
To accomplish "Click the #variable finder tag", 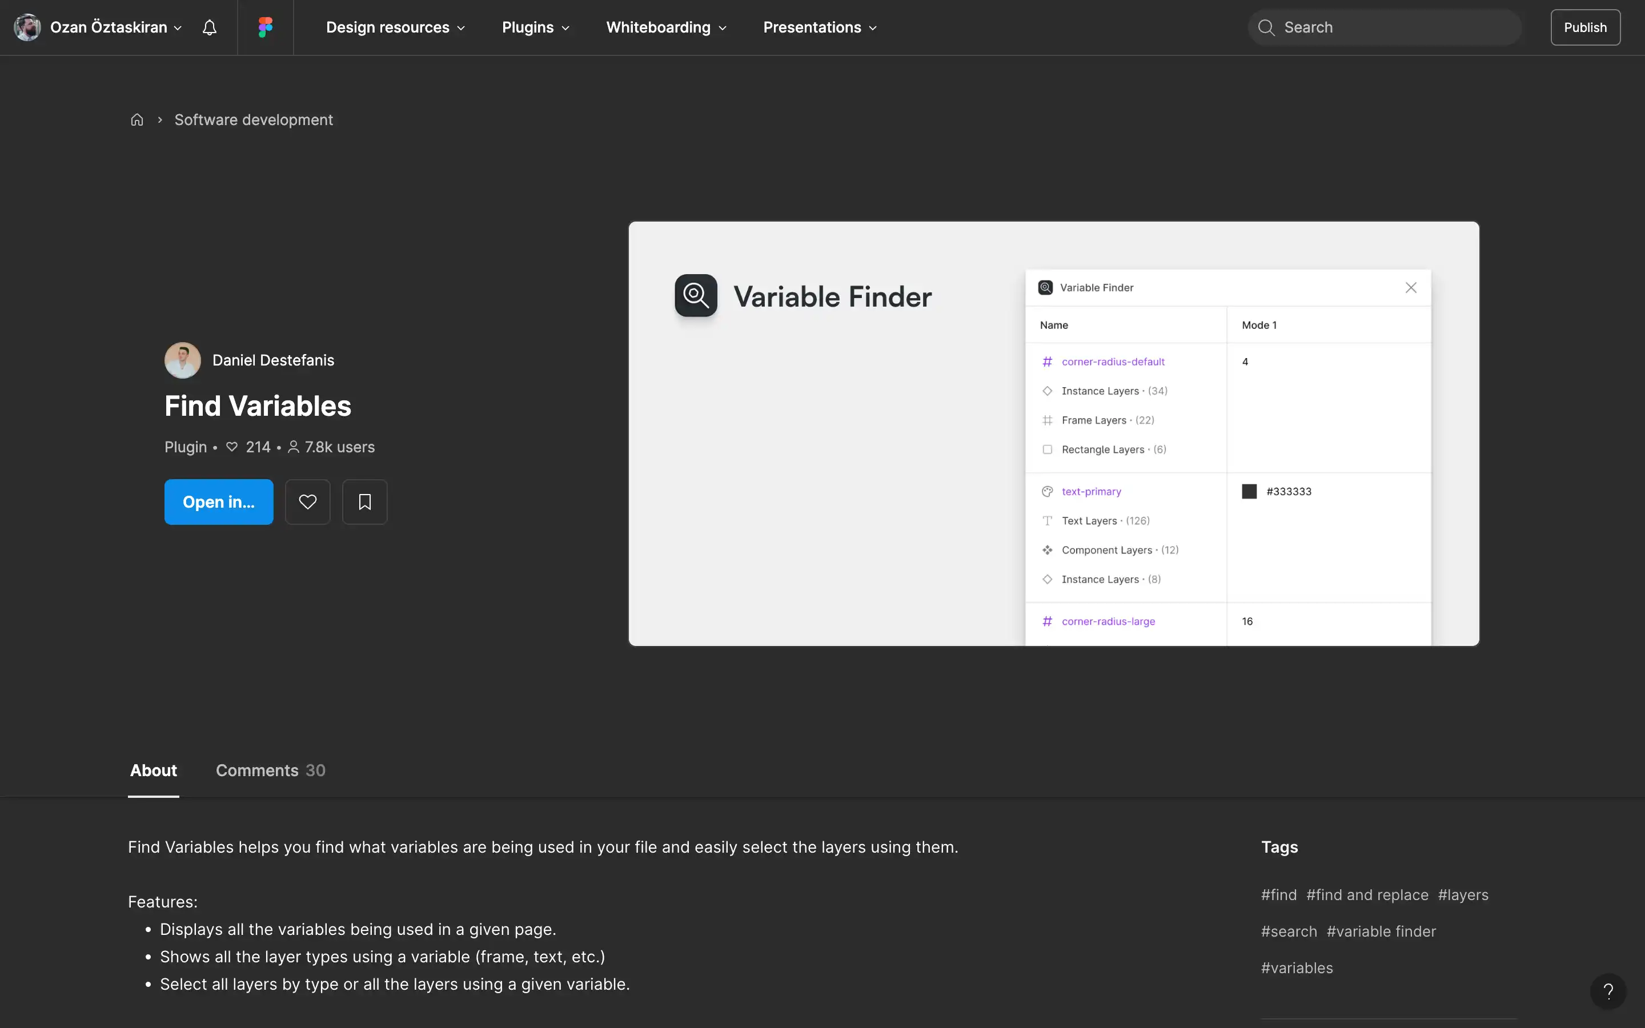I will pyautogui.click(x=1381, y=931).
